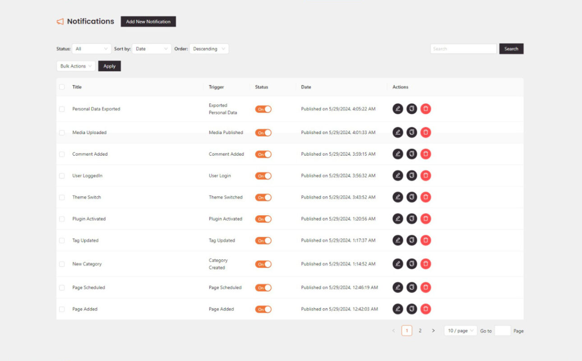Open the Status filter dropdown
This screenshot has height=361, width=582.
click(92, 48)
